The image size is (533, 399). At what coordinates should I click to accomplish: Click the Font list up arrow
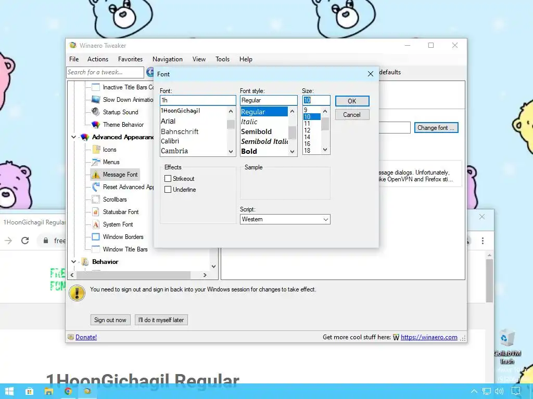coord(231,111)
